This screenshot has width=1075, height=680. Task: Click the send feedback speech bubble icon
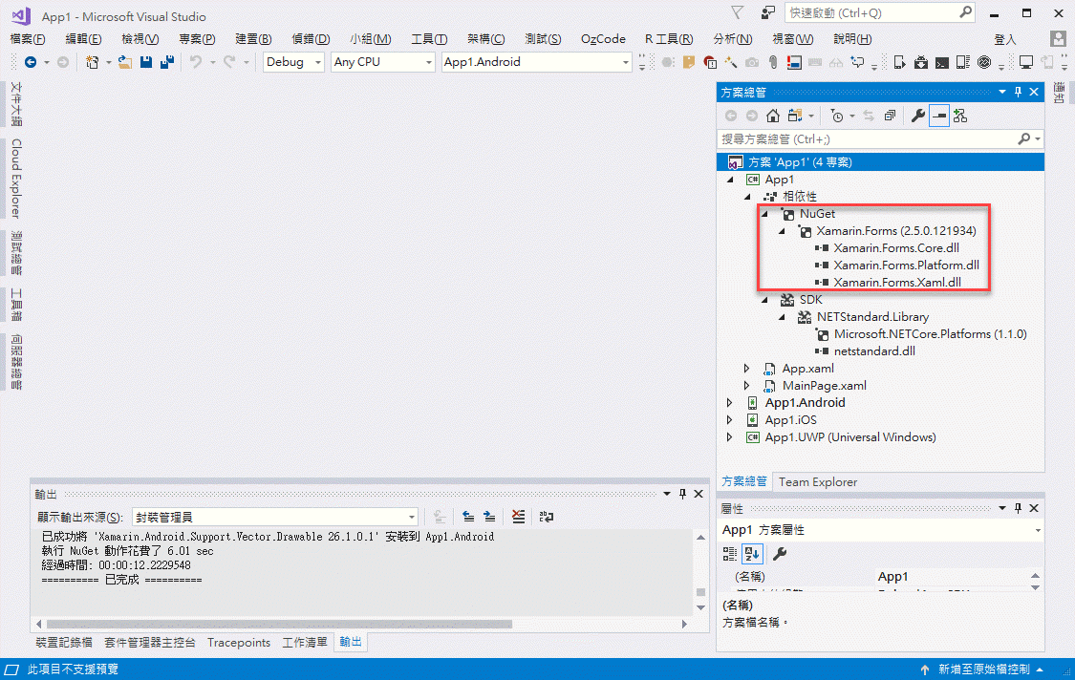858,62
